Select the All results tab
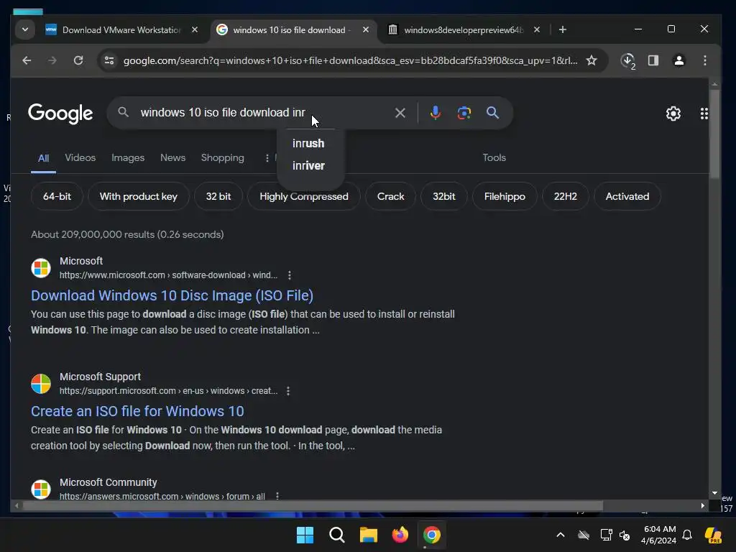This screenshot has height=552, width=736. (44, 158)
